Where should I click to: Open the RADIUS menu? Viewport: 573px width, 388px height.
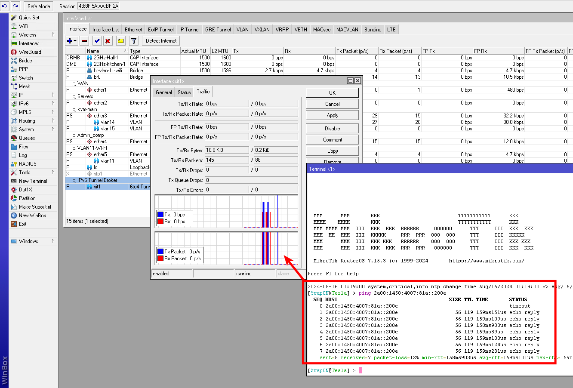click(x=28, y=164)
